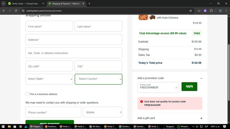Click the address bar URL
The height and width of the screenshot is (129, 230).
44,11
